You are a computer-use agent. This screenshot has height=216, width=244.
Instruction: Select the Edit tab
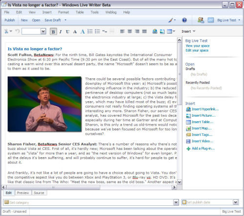[x=9, y=193]
